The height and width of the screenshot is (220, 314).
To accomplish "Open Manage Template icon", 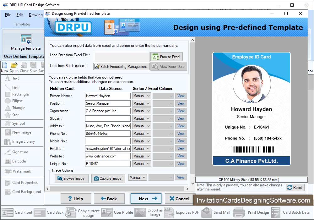I will 26,39.
